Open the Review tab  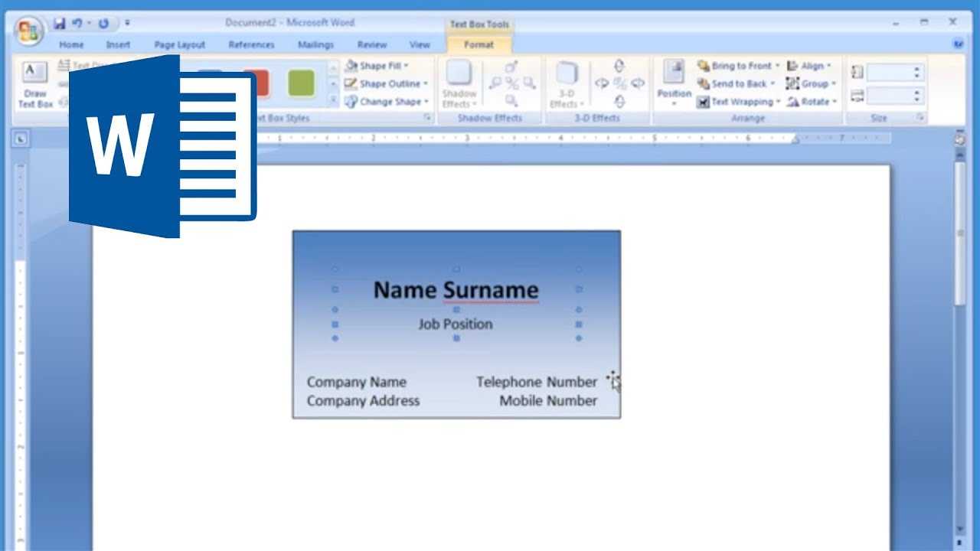point(371,45)
